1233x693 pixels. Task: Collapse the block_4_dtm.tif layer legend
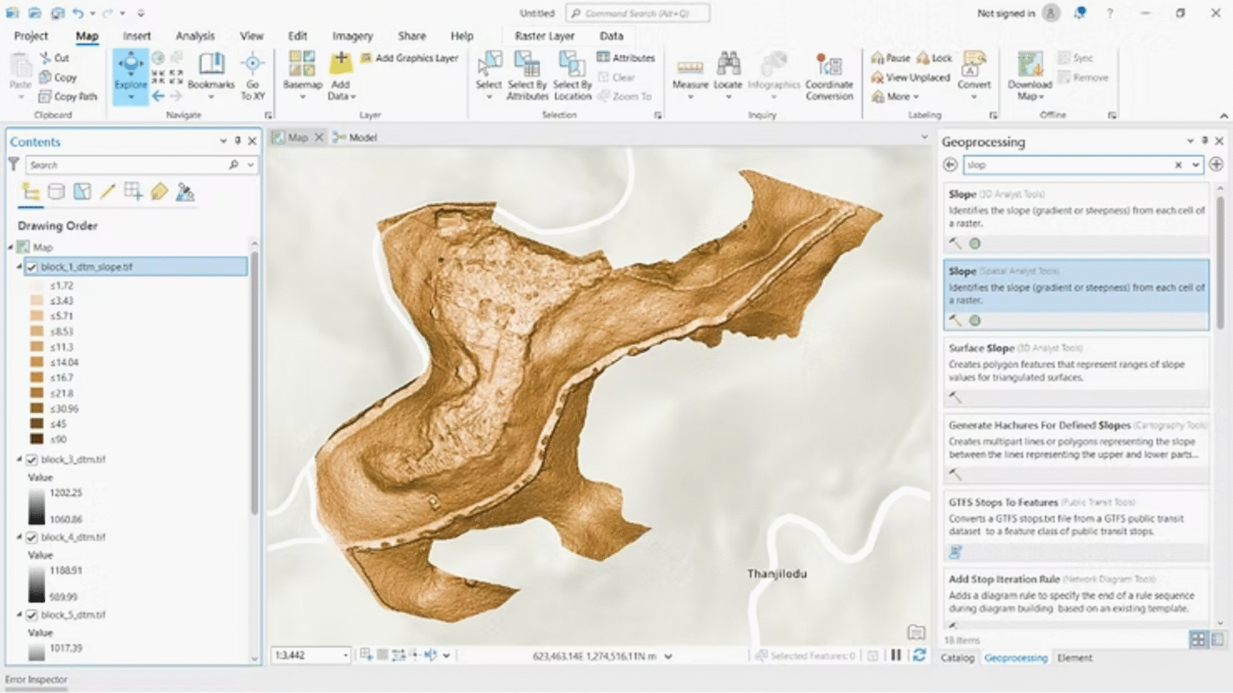[18, 537]
